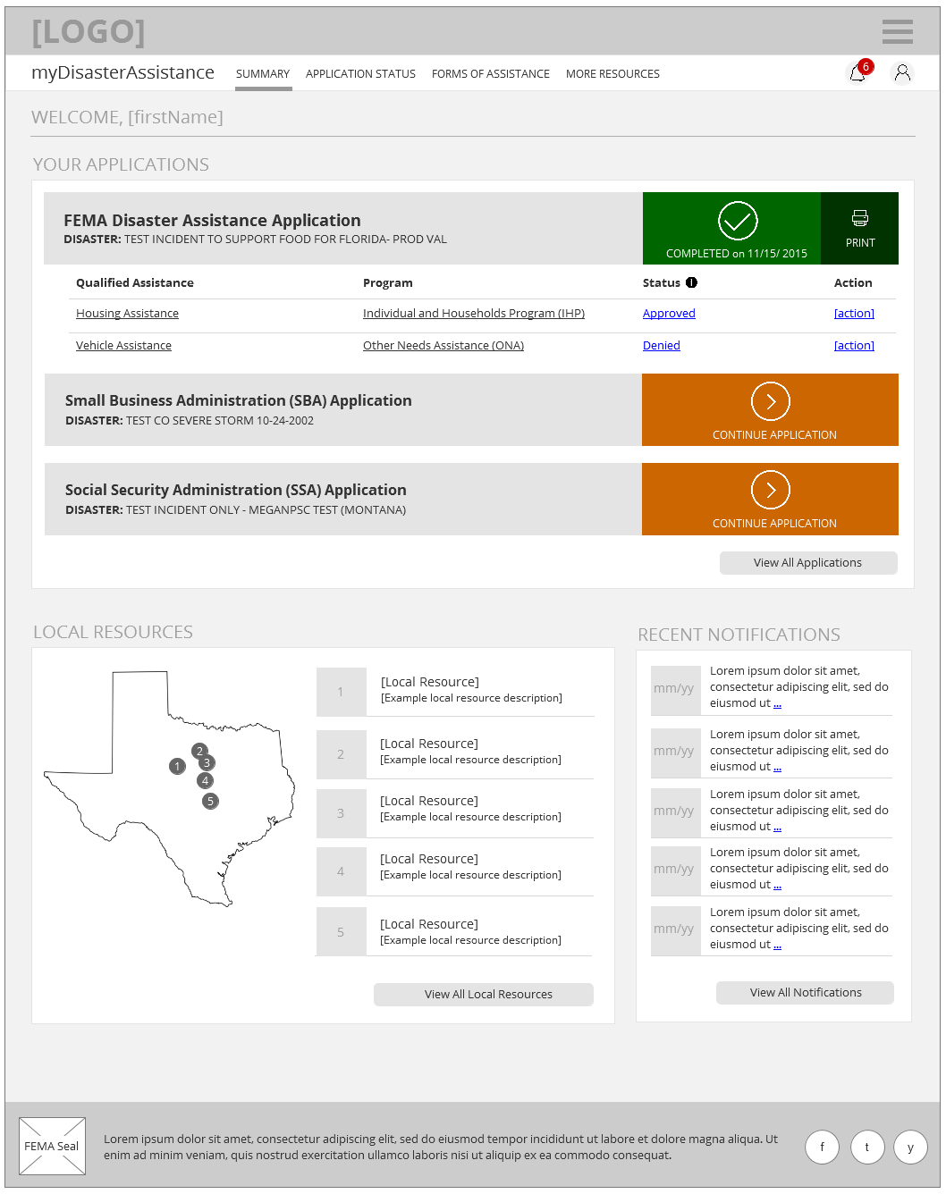Click the Social Security Administration (SSA) Application heading
This screenshot has height=1194, width=946.
[235, 491]
